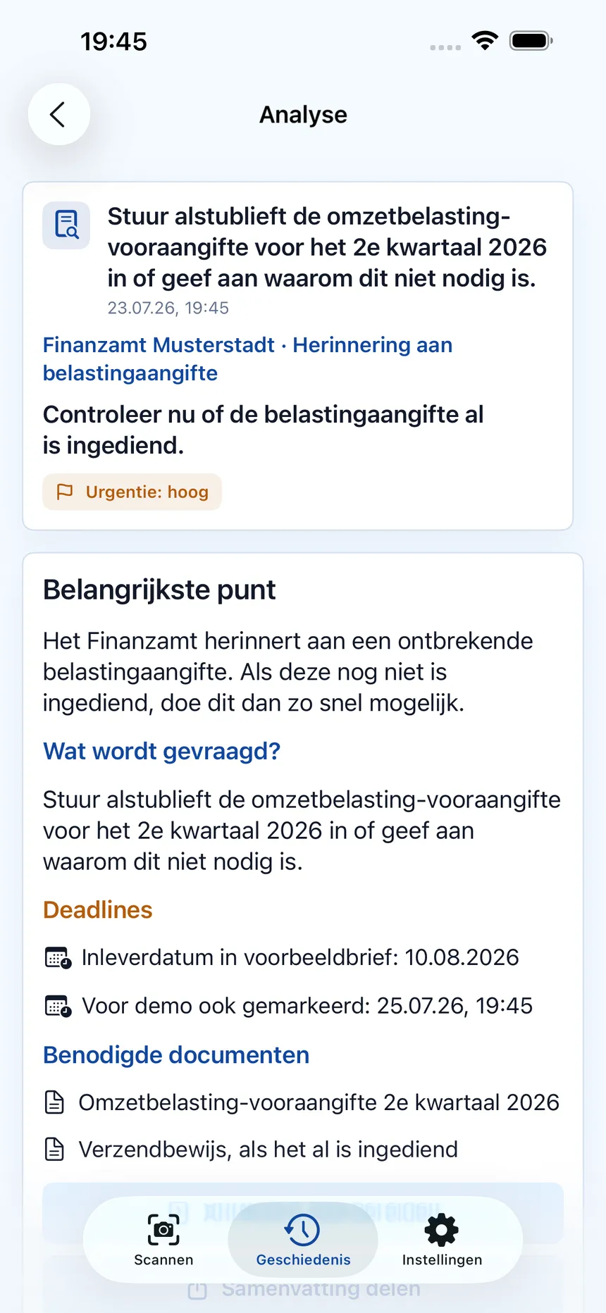
Task: Tap the flag icon in urgency badge
Action: click(x=65, y=492)
